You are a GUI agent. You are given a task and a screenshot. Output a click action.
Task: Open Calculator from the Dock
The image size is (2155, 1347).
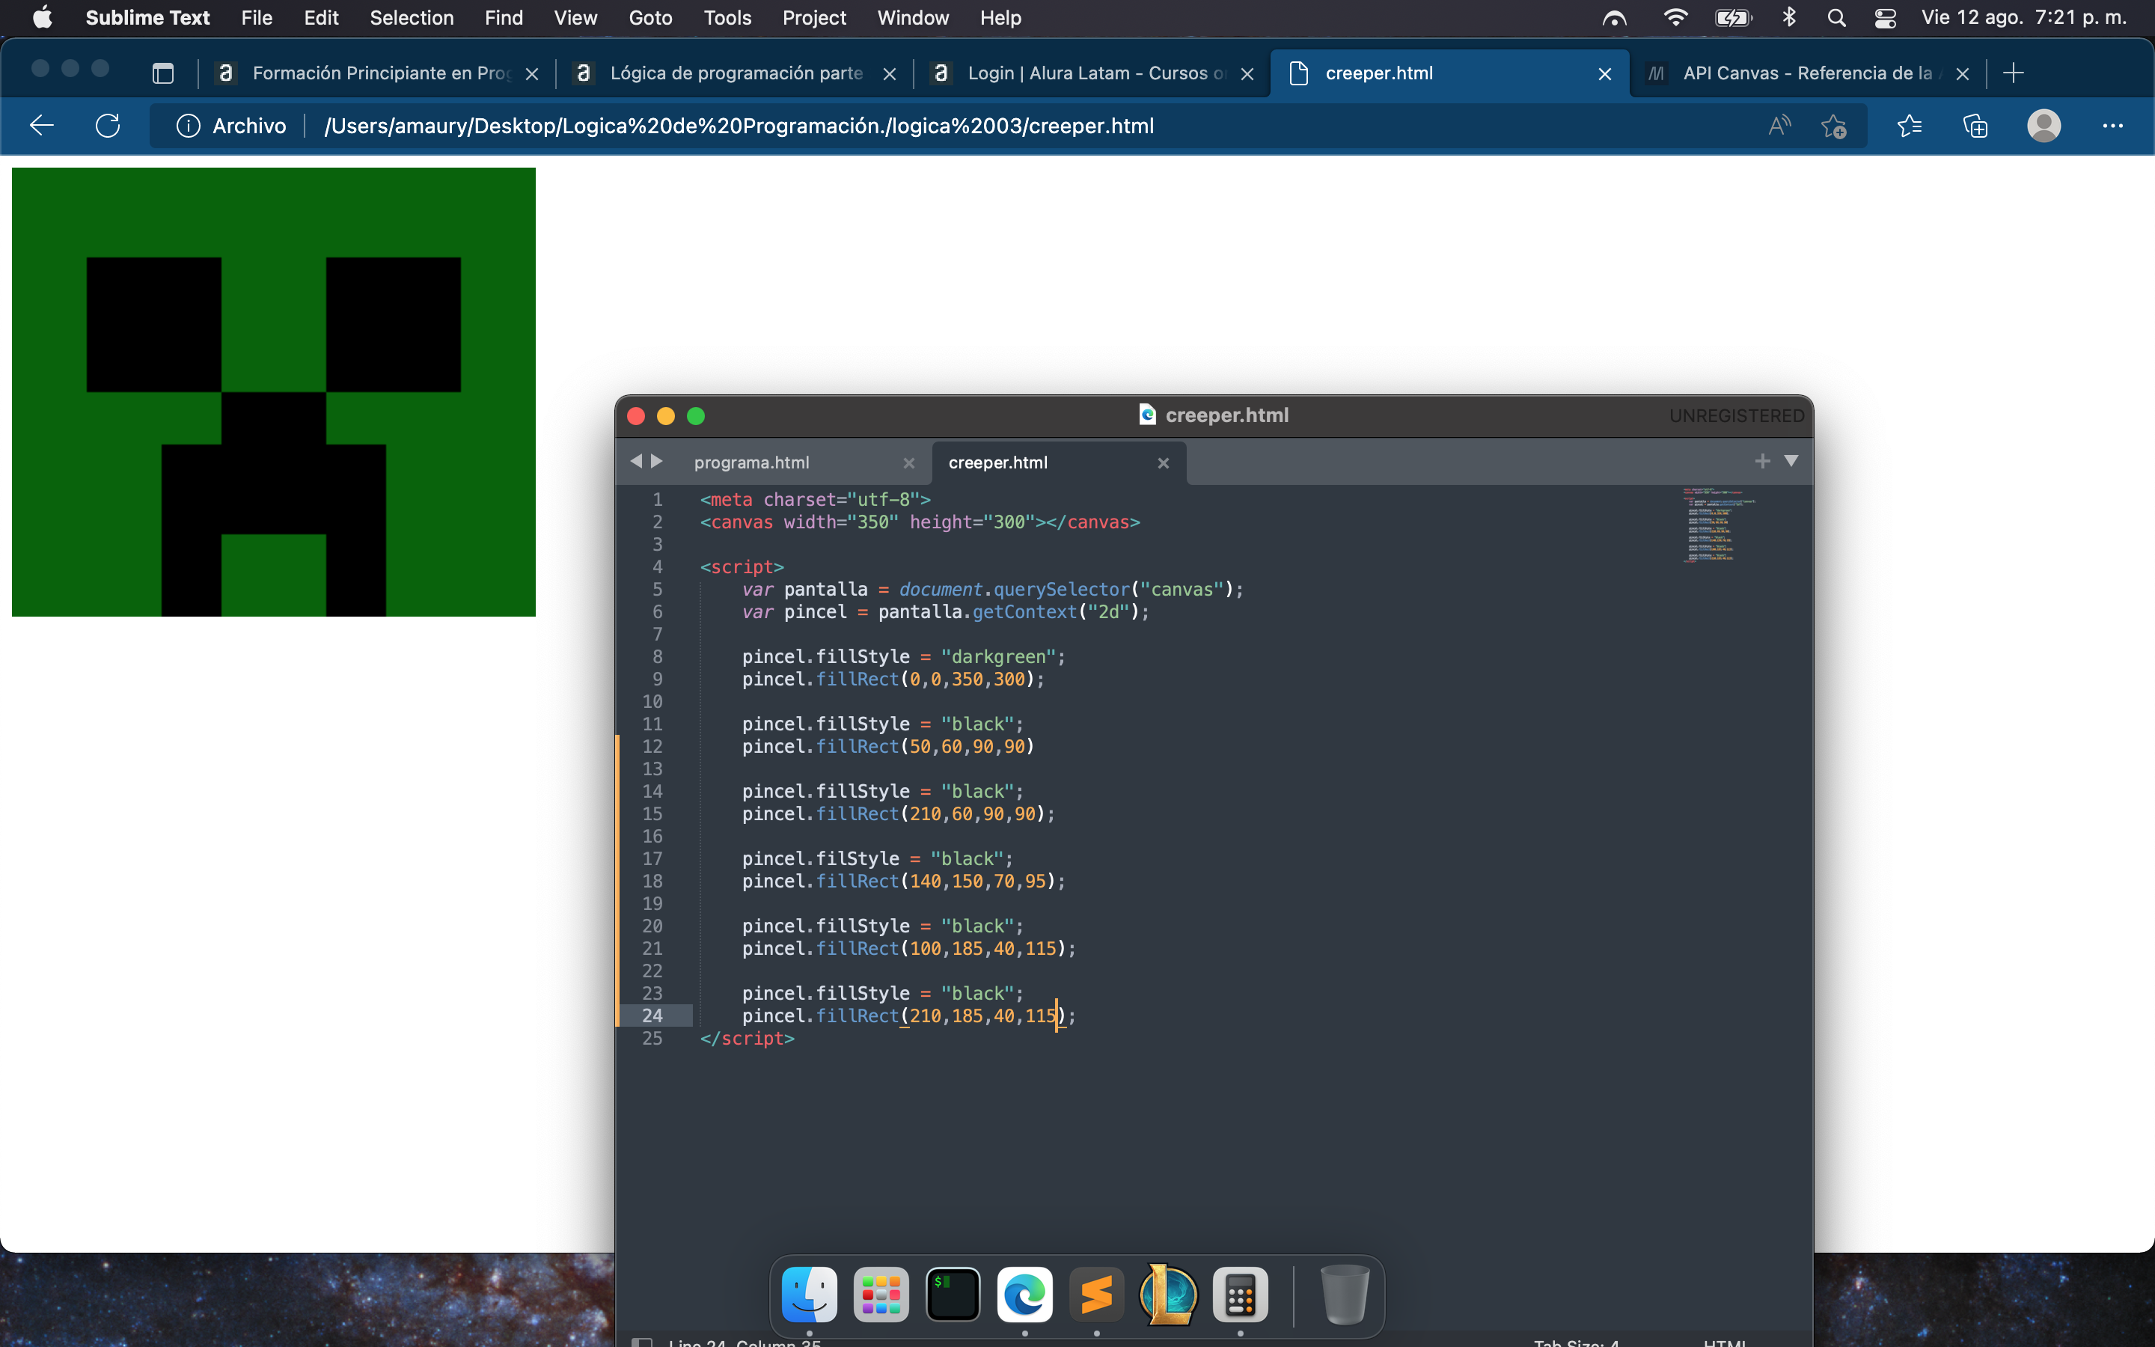click(1241, 1295)
